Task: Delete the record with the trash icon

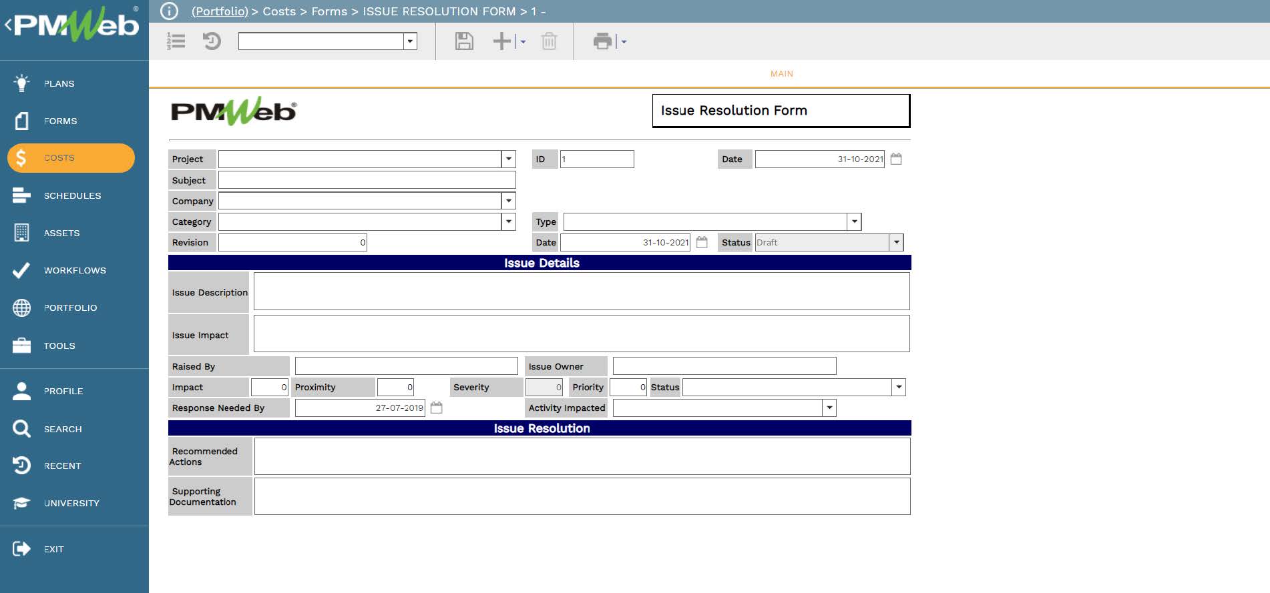Action: (x=549, y=41)
